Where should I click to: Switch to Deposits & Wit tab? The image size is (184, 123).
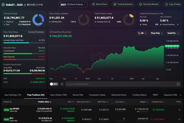[x=170, y=95]
